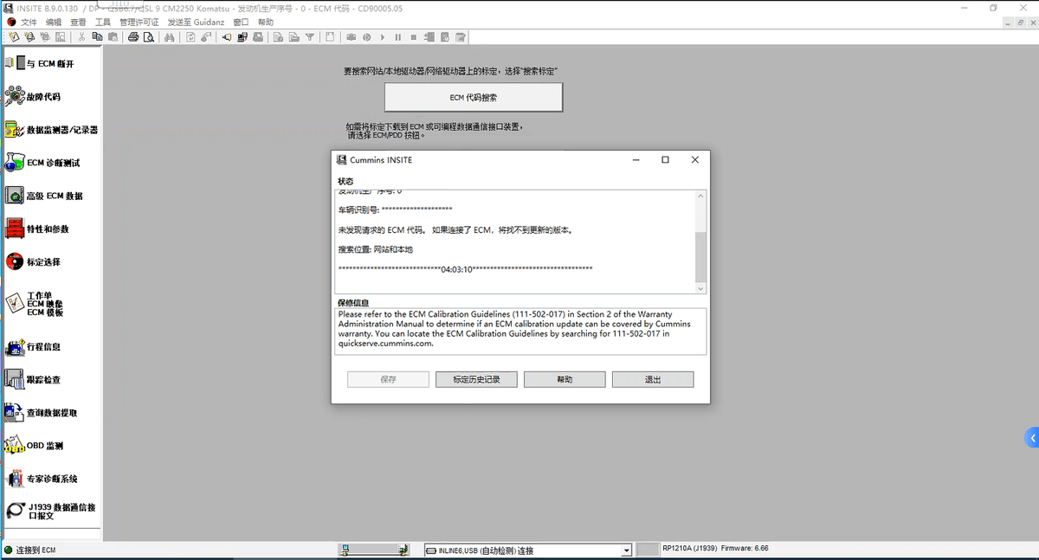Image resolution: width=1039 pixels, height=560 pixels.
Task: Expand the INLINE6,USB connection dropdown
Action: point(626,550)
